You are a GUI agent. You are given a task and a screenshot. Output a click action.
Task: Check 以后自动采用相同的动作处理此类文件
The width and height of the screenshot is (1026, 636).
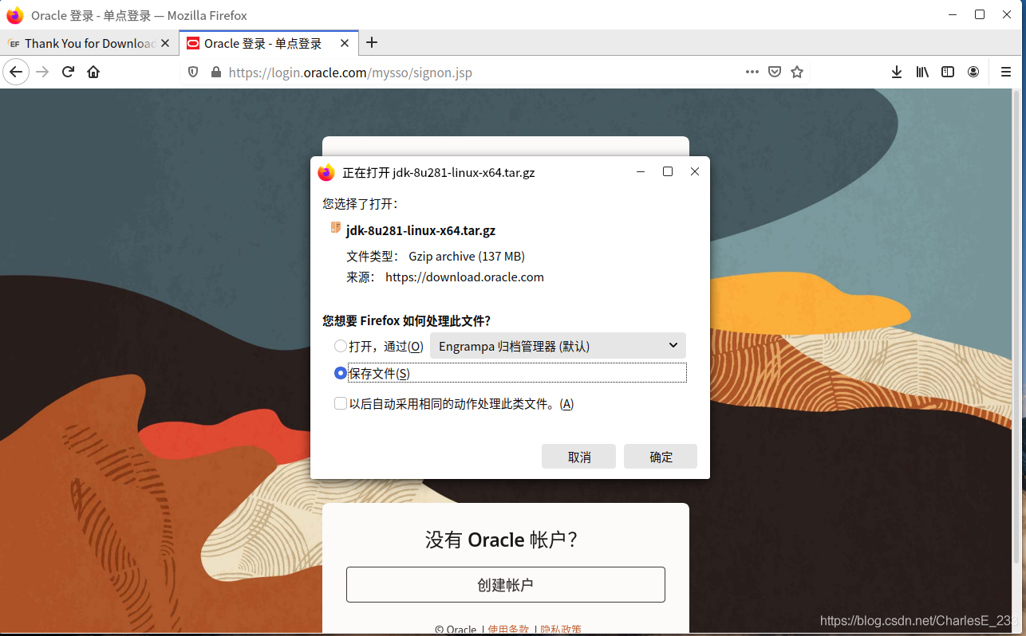click(341, 404)
